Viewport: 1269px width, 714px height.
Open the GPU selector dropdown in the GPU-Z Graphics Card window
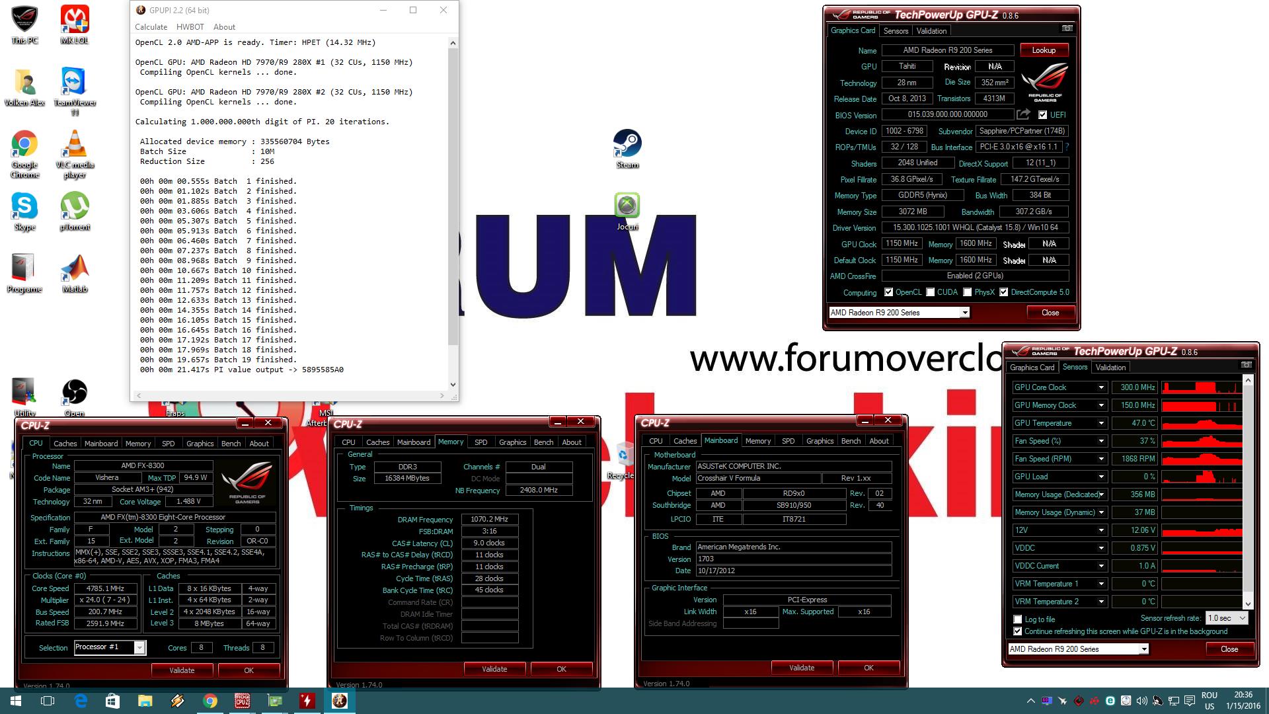coord(899,313)
